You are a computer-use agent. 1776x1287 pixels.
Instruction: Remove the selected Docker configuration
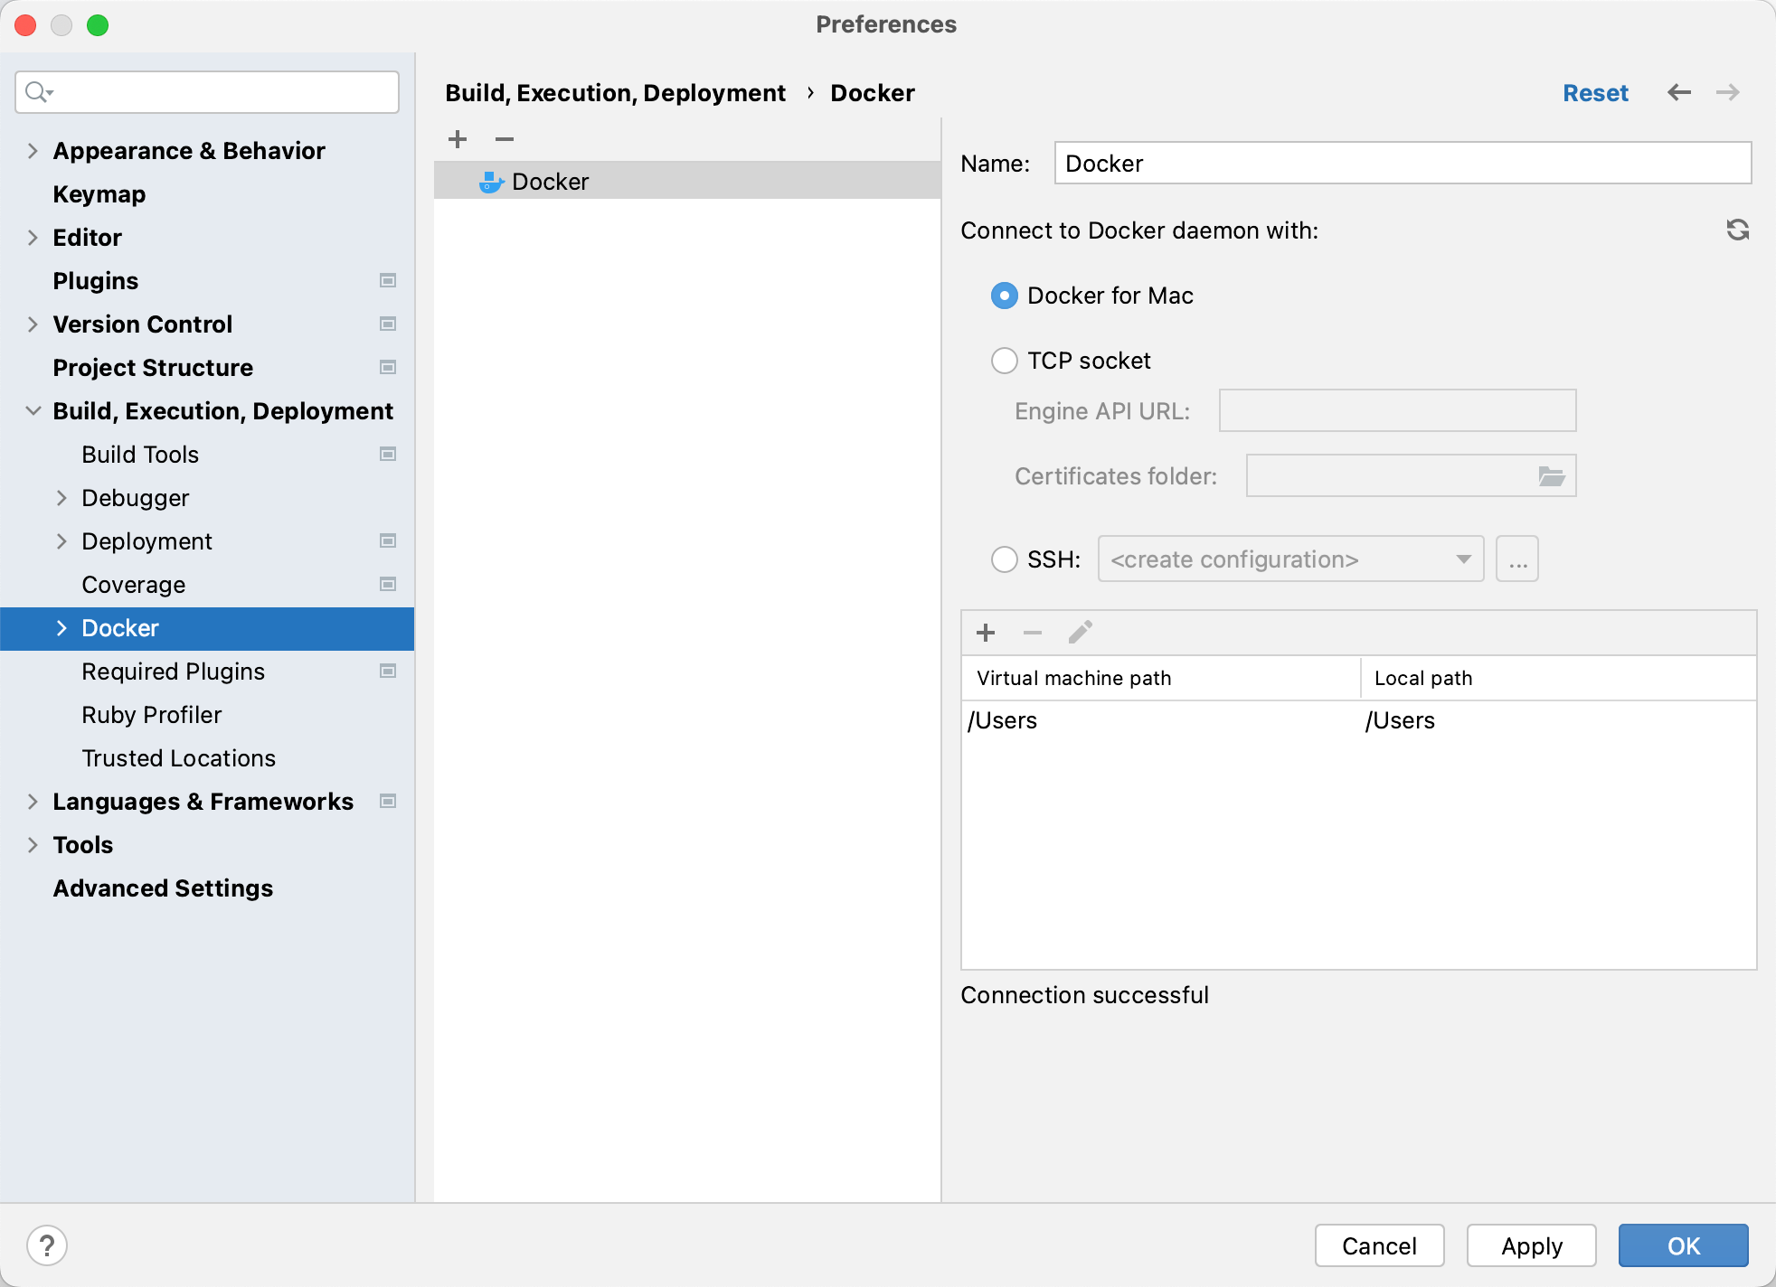point(504,139)
